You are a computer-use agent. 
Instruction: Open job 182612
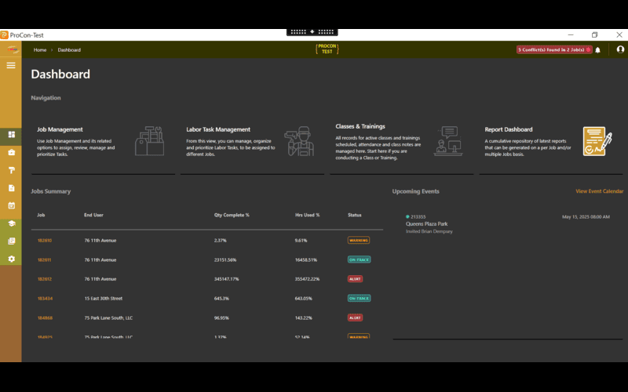tap(45, 279)
